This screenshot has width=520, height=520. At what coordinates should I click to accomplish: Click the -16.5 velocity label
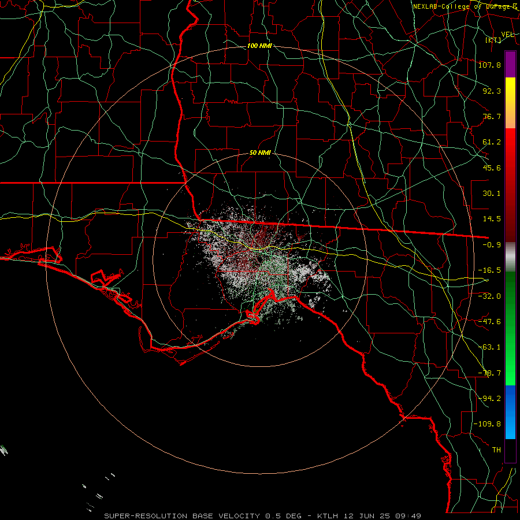(489, 270)
